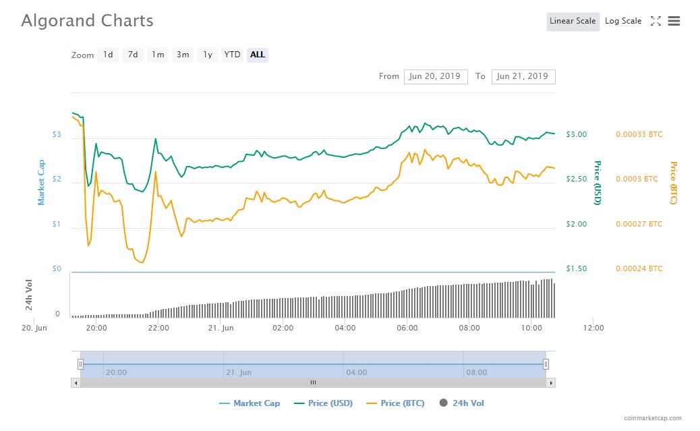Switch chart to Log Scale
Image resolution: width=700 pixels, height=431 pixels.
(623, 21)
